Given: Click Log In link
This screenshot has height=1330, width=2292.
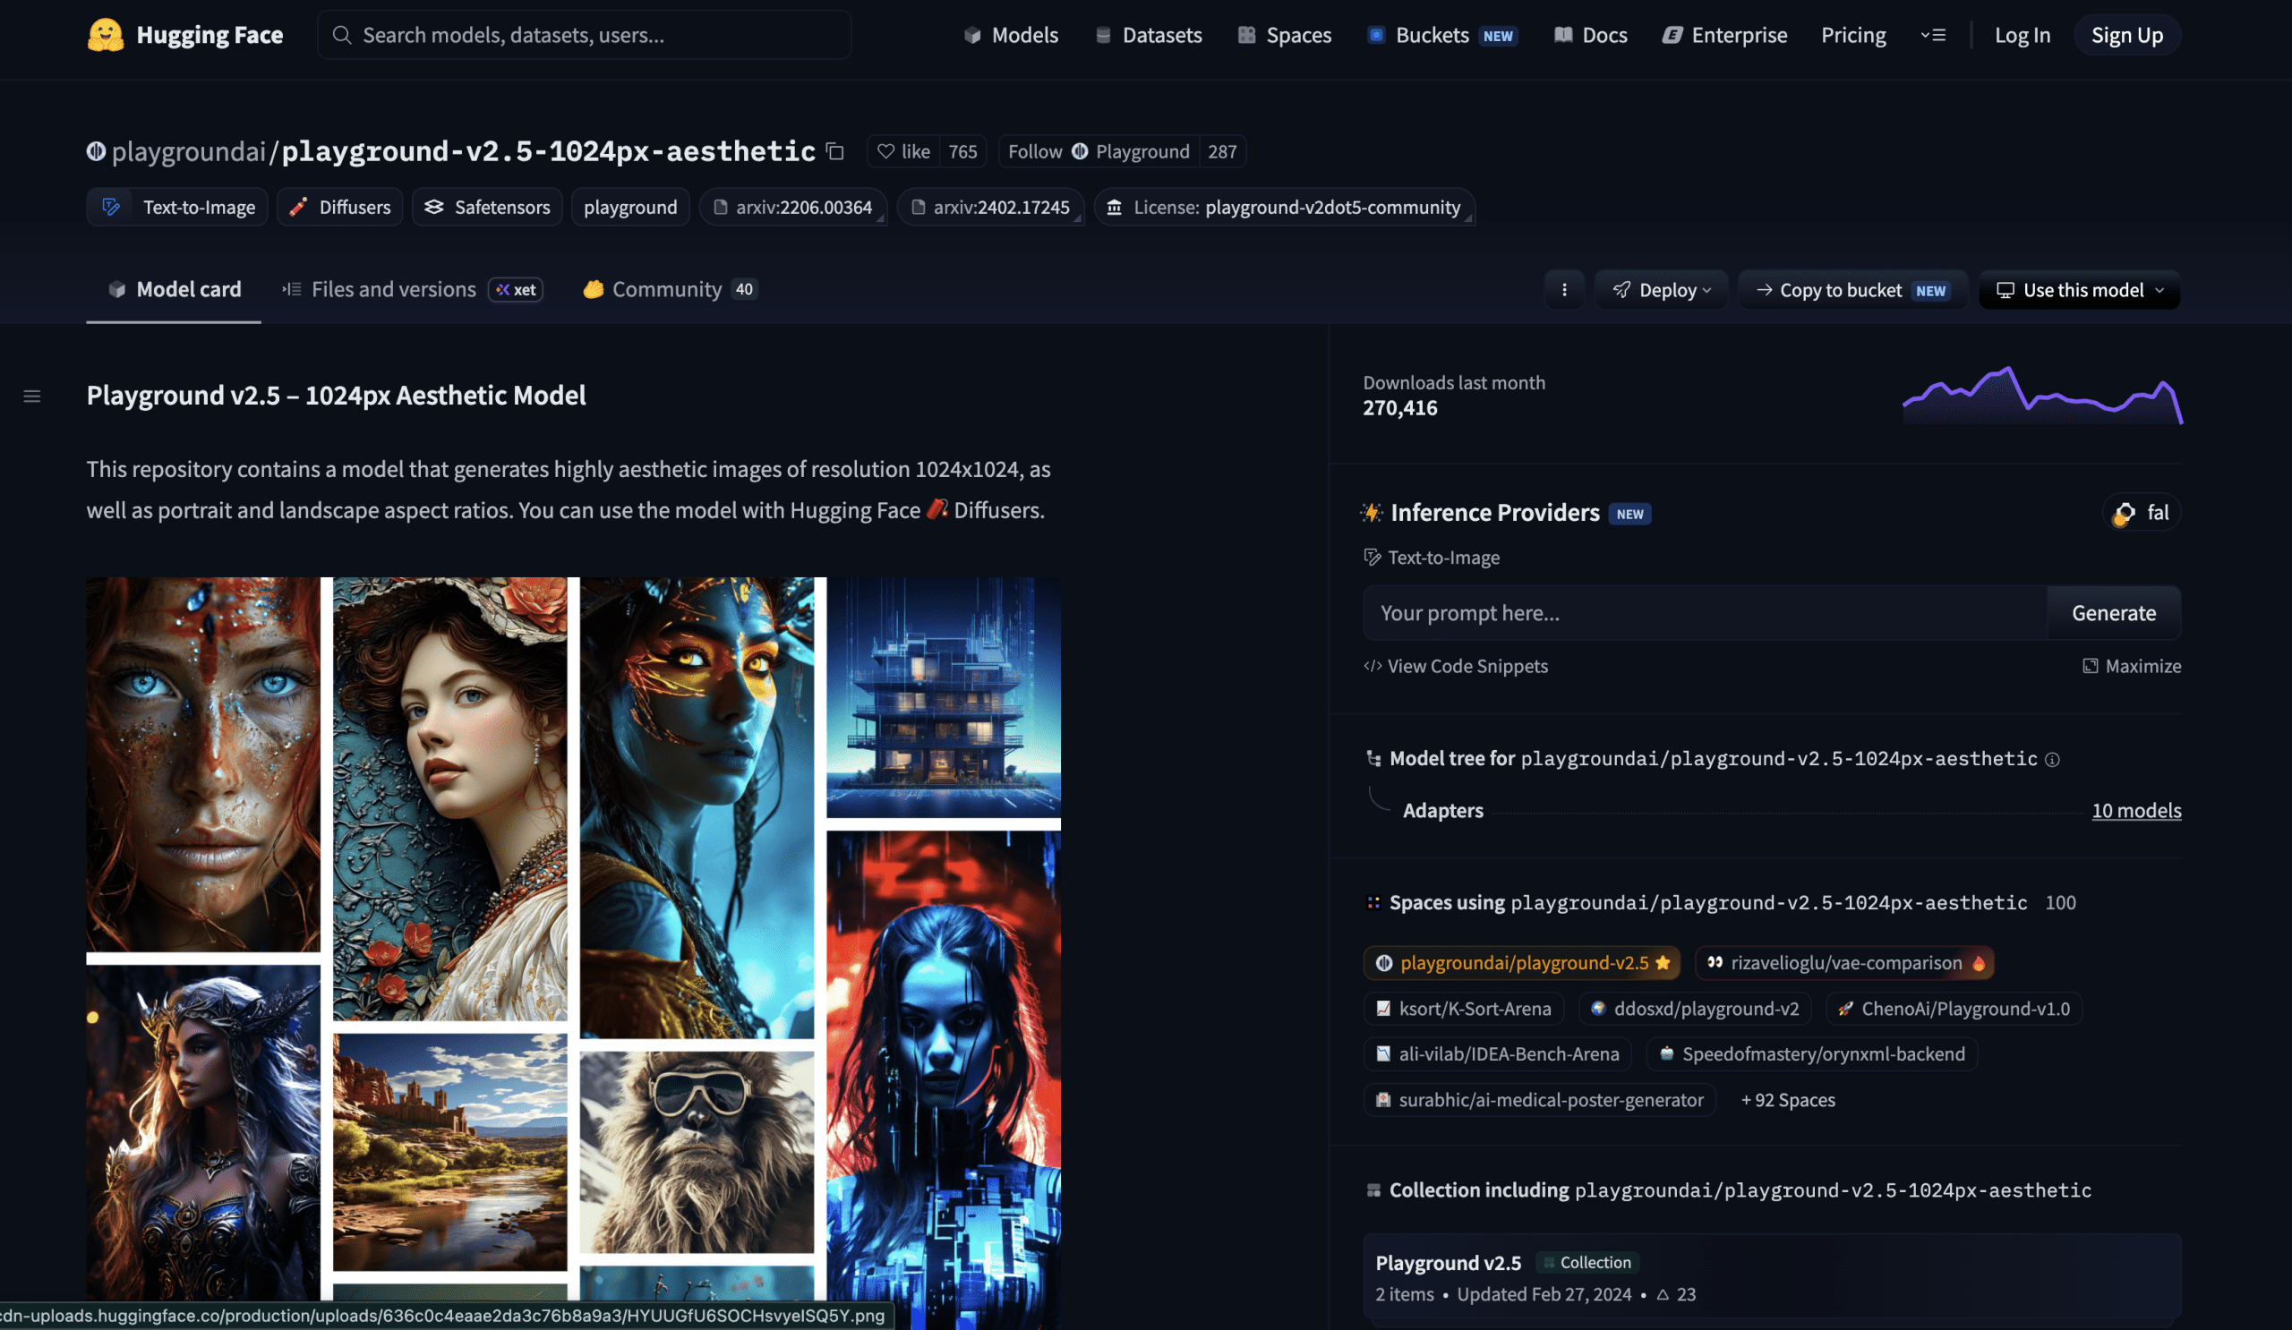Looking at the screenshot, I should [2022, 35].
